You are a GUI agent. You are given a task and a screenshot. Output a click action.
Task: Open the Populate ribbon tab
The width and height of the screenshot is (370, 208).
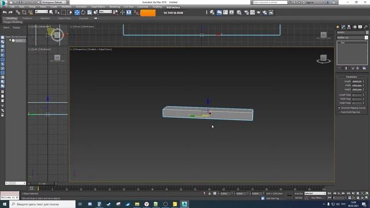(x=83, y=18)
